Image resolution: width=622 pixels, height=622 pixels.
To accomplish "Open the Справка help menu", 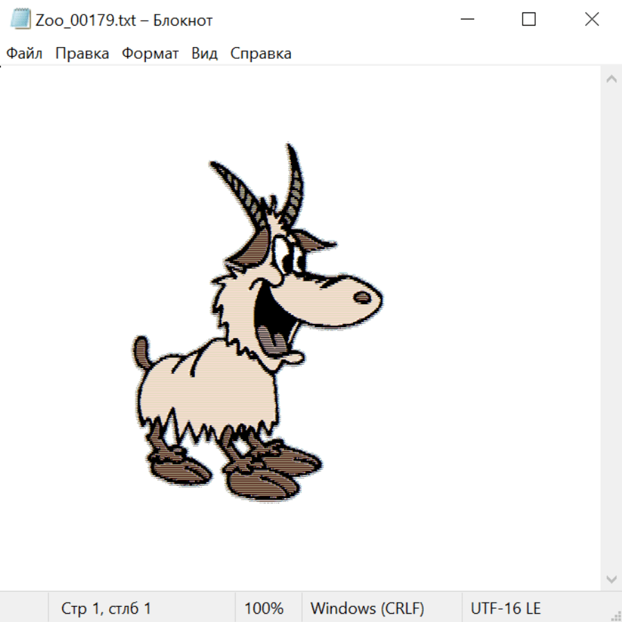I will click(261, 54).
